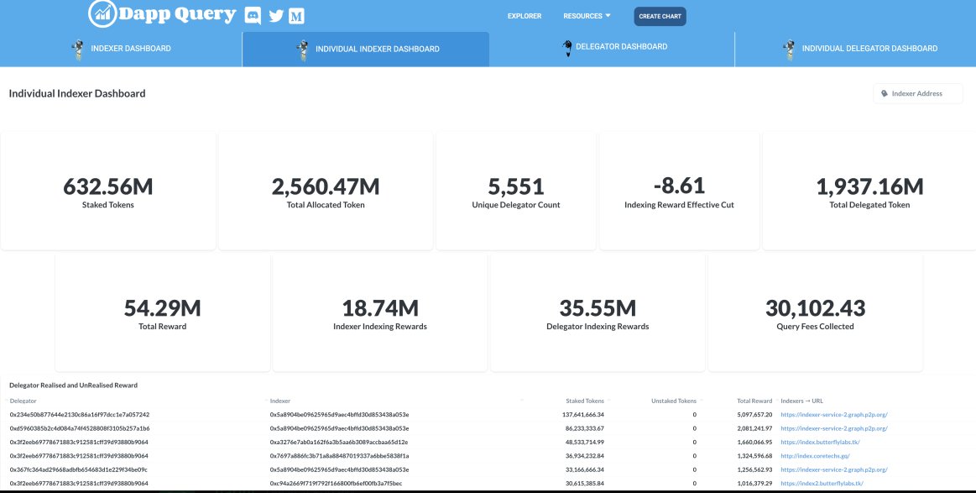Screen dimensions: 976x493
Task: Open the Resources dropdown menu
Action: (587, 15)
